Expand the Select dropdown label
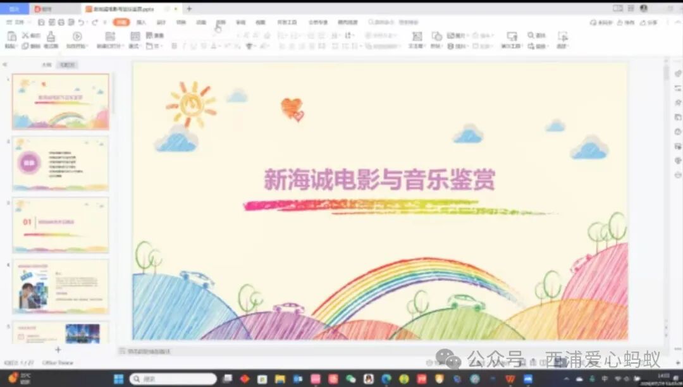The width and height of the screenshot is (683, 387). (563, 46)
